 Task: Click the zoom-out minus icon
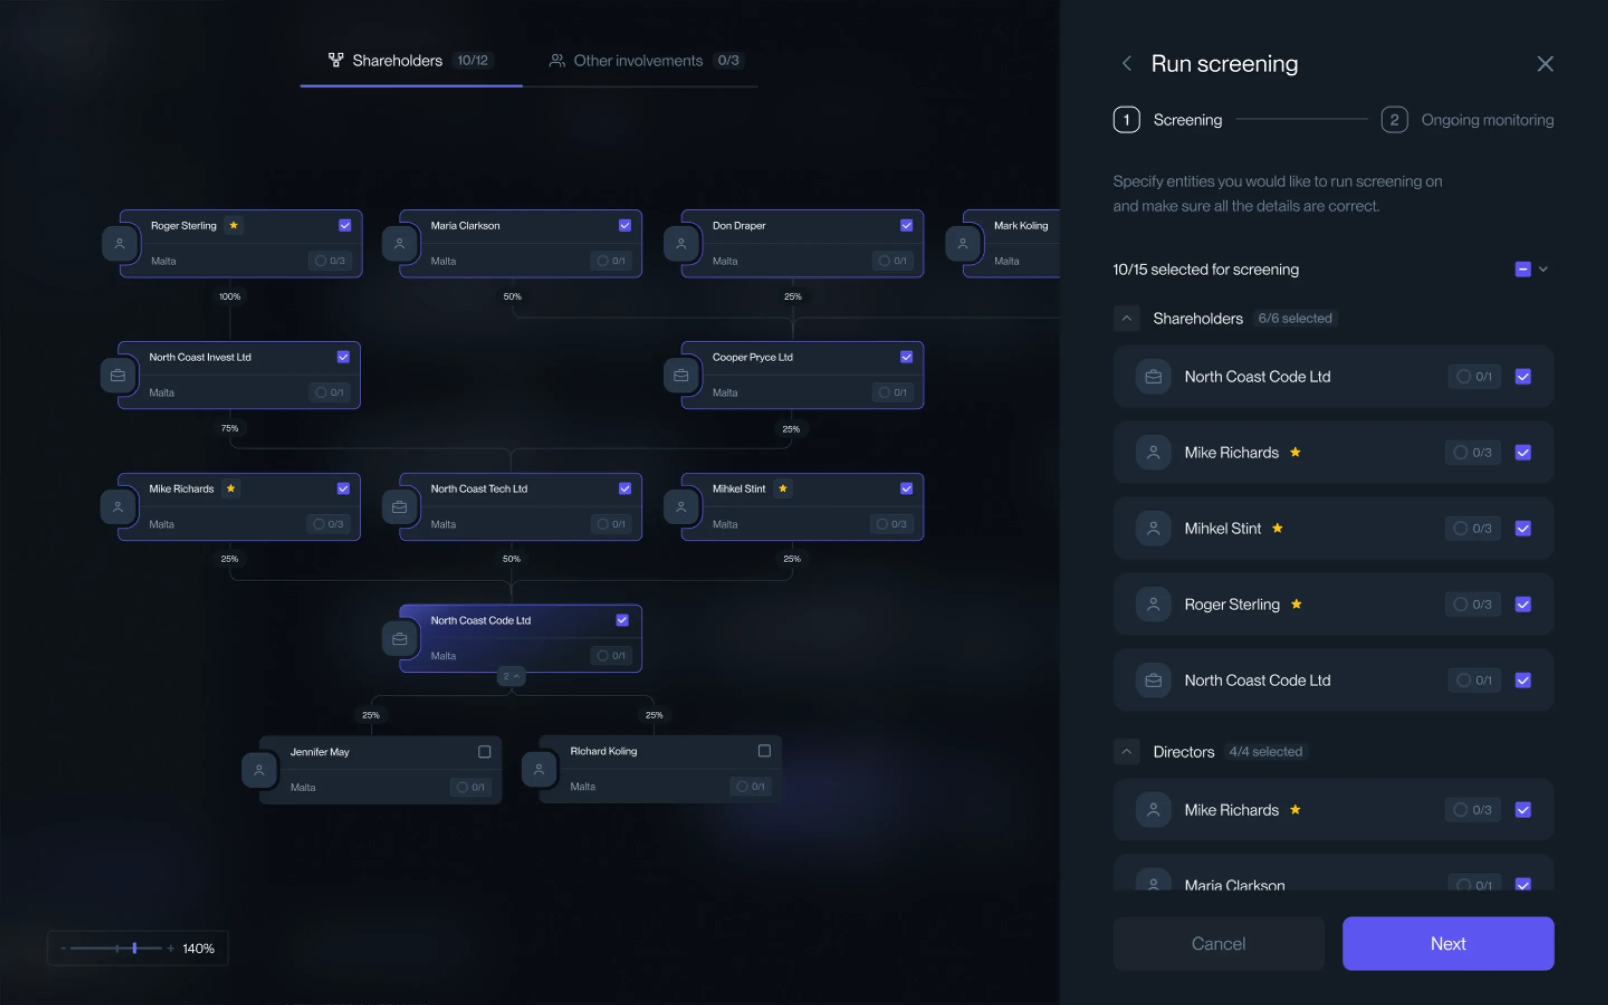(x=63, y=949)
